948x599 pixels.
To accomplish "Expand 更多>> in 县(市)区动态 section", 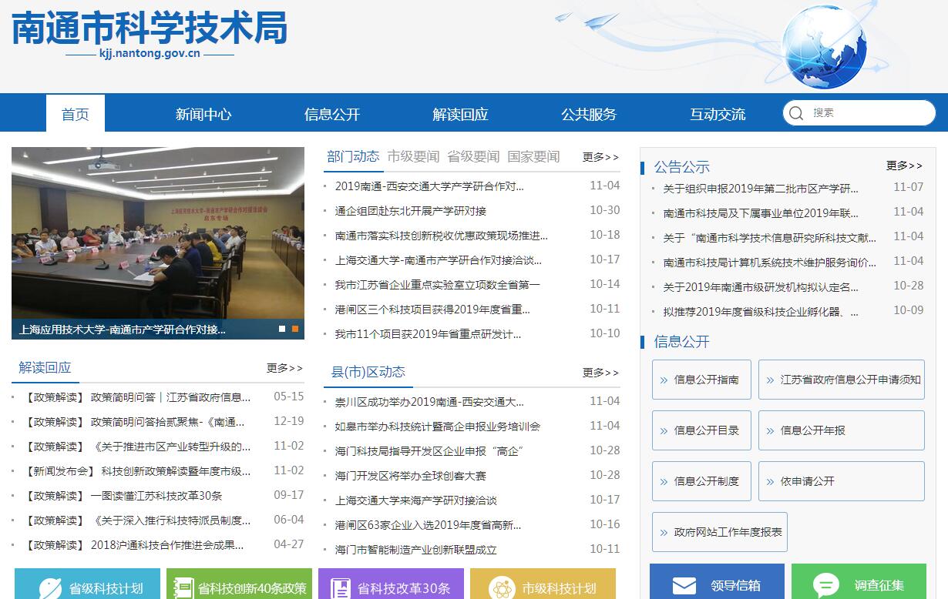I will 600,373.
